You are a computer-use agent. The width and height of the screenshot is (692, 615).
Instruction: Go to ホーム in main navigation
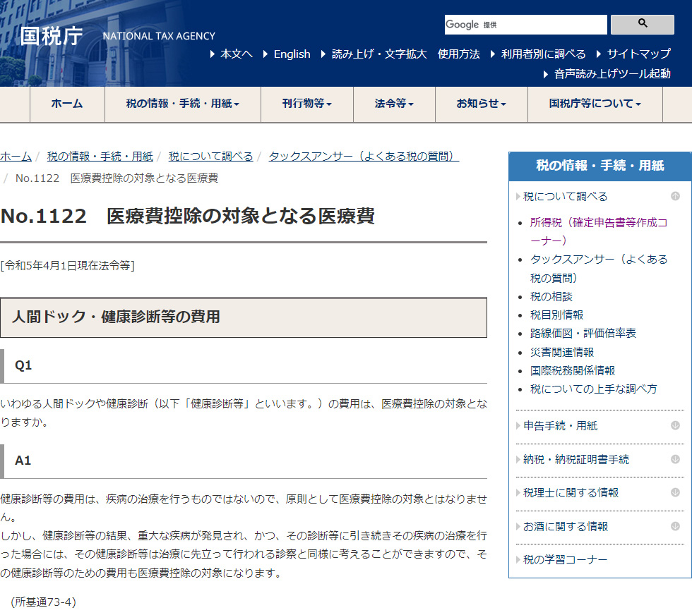[x=67, y=104]
